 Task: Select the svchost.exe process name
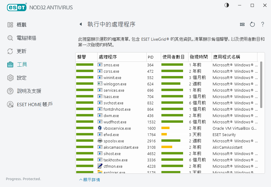tap(114, 103)
